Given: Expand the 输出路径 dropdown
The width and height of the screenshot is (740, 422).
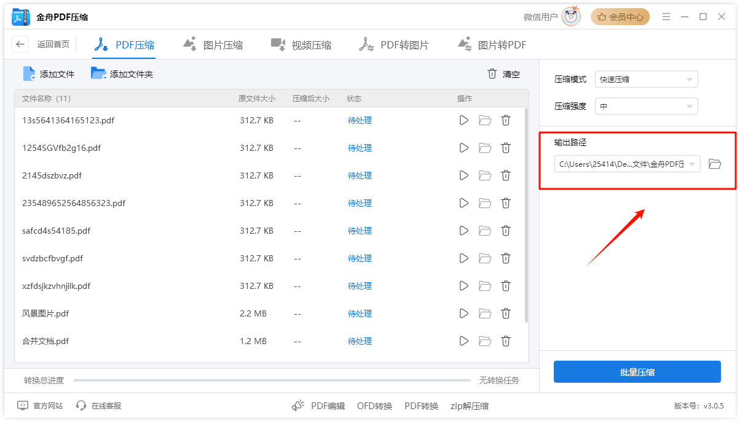Looking at the screenshot, I should pyautogui.click(x=692, y=164).
